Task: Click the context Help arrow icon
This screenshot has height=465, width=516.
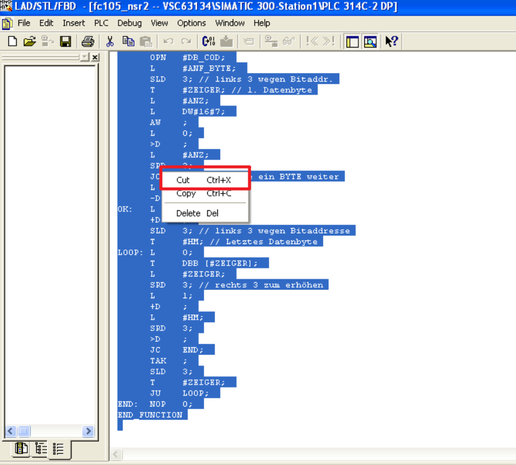Action: [x=391, y=41]
